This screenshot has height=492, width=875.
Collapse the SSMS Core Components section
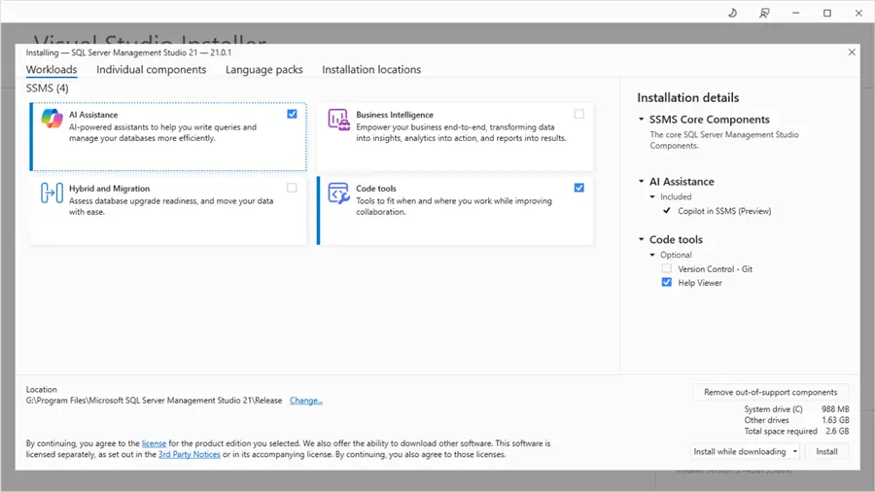point(642,120)
